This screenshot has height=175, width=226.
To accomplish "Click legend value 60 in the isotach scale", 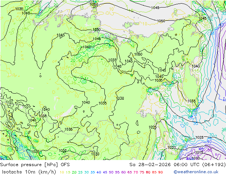I will pyautogui.click(x=124, y=172).
